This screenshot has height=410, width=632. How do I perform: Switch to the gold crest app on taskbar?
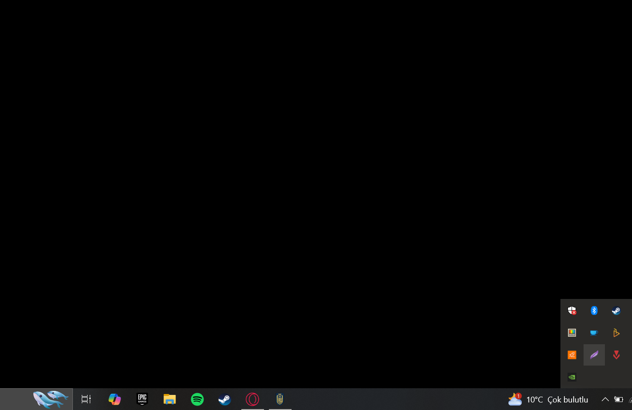(x=280, y=399)
